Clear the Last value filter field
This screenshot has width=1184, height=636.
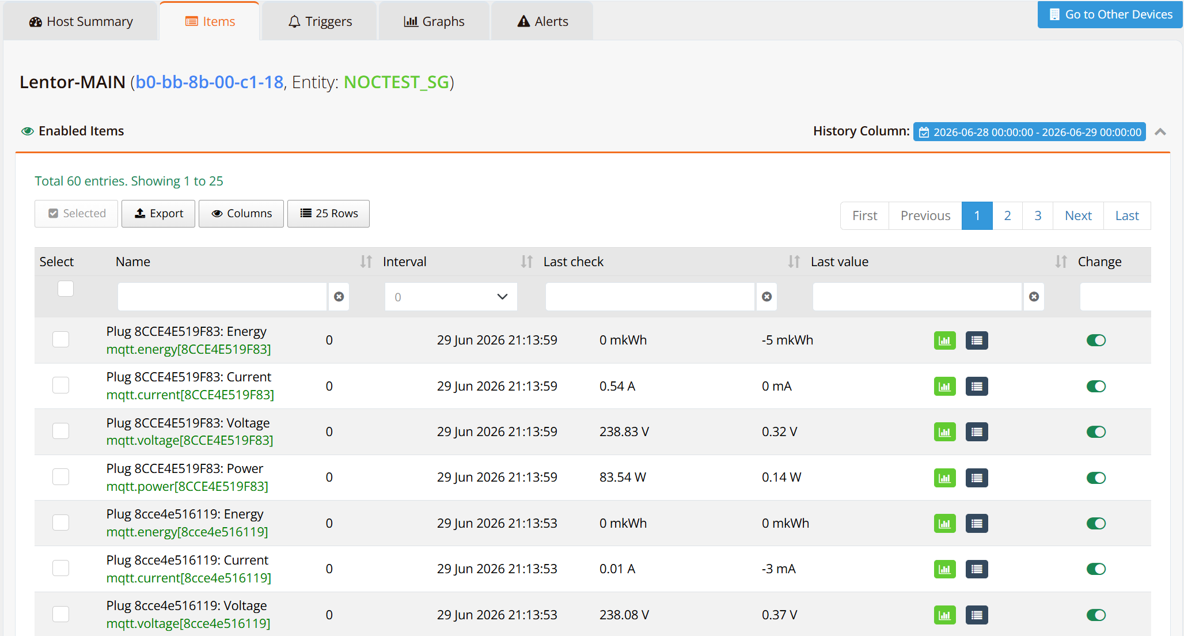[1034, 297]
